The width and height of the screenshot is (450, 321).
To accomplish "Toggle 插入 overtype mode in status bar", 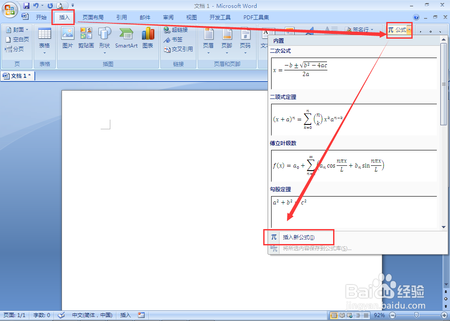I will 125,315.
